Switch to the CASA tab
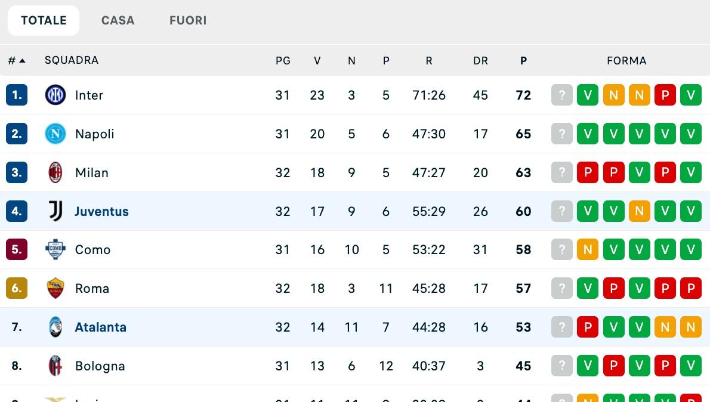Viewport: 710px width, 402px height. [118, 20]
